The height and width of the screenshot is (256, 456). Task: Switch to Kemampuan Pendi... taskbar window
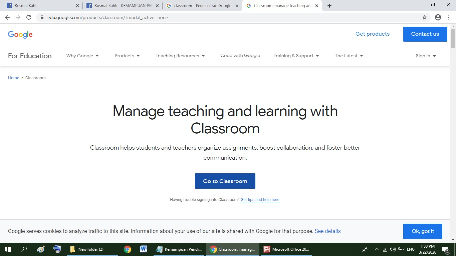[x=179, y=249]
